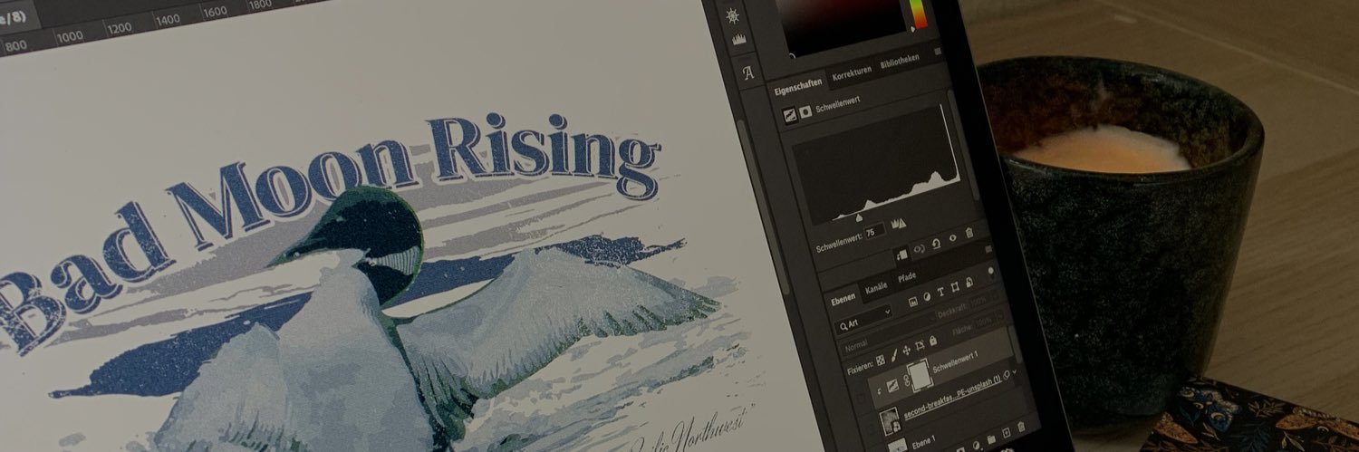Select the mask icon in Eigenschaften panel

[805, 111]
